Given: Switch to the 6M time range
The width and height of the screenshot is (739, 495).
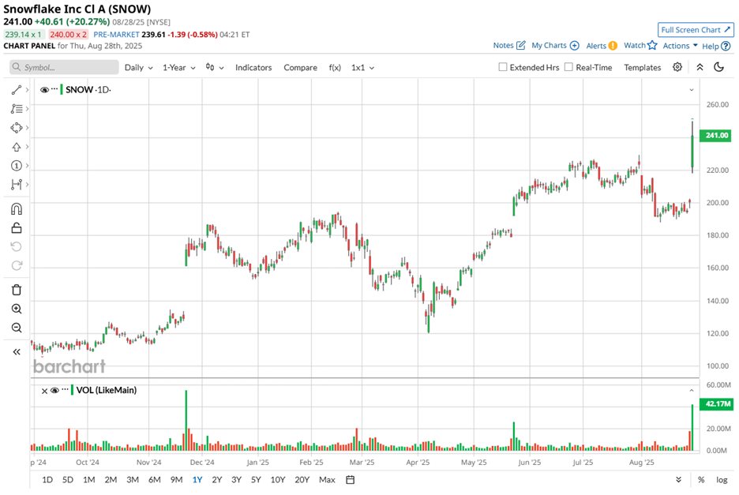Looking at the screenshot, I should tap(155, 480).
